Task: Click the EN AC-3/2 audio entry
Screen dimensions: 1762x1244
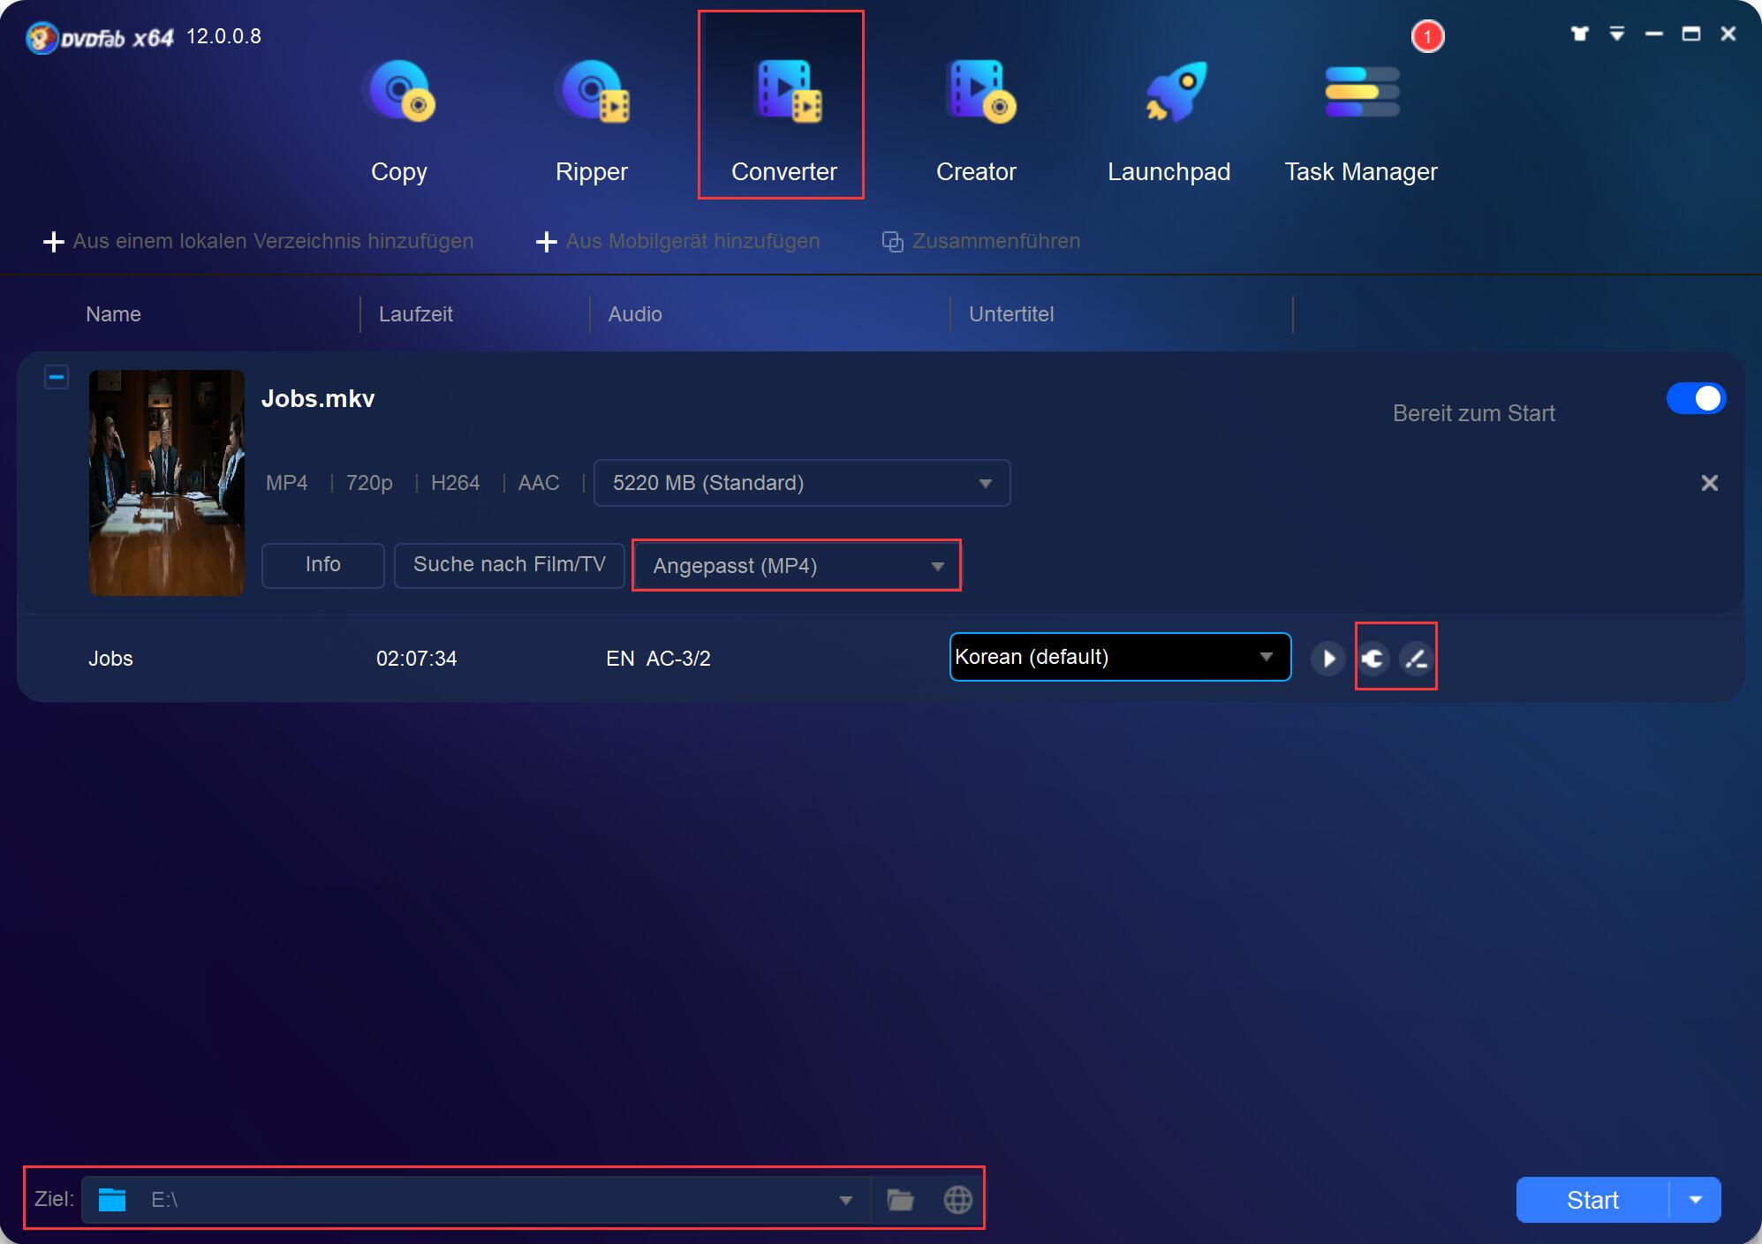Action: [x=658, y=659]
